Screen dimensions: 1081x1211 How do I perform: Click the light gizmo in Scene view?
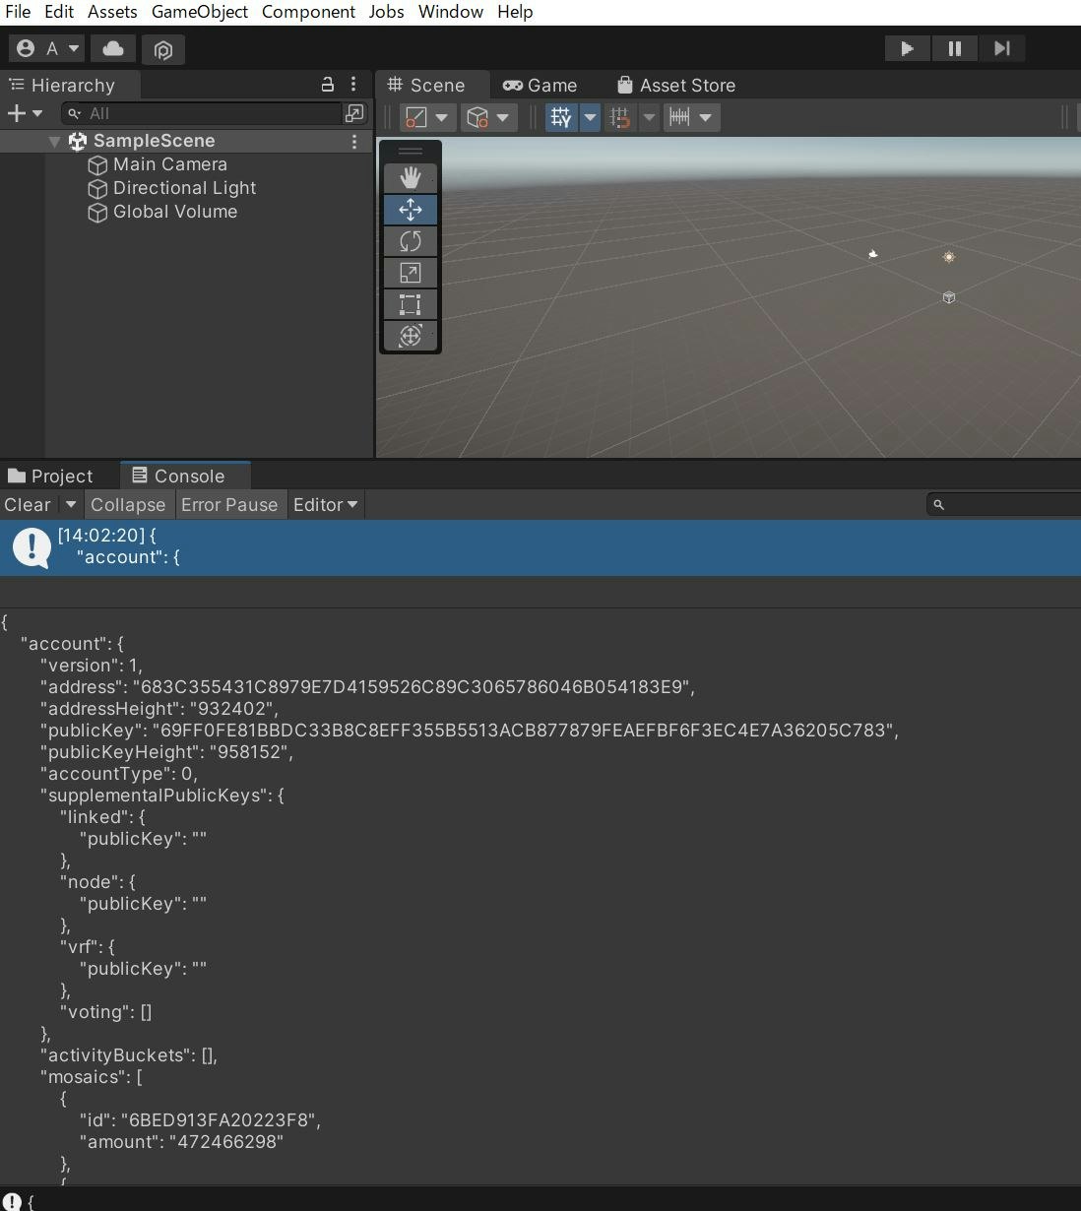(x=949, y=257)
